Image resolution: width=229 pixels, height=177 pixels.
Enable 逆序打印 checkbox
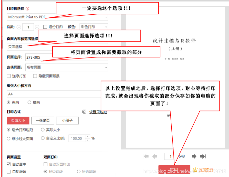[9, 76]
